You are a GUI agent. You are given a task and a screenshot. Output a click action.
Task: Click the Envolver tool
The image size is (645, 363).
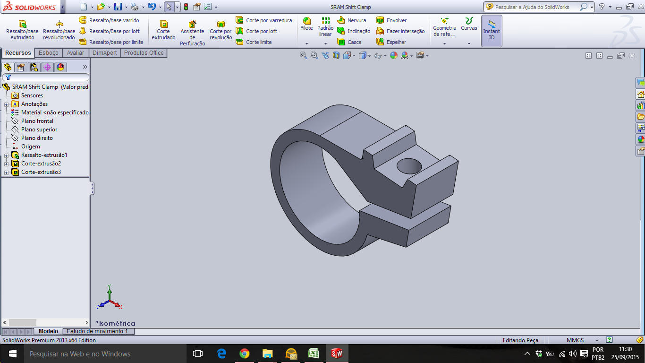click(x=391, y=20)
